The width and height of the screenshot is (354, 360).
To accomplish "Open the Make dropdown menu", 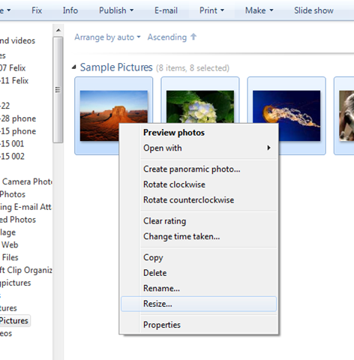I will click(259, 10).
